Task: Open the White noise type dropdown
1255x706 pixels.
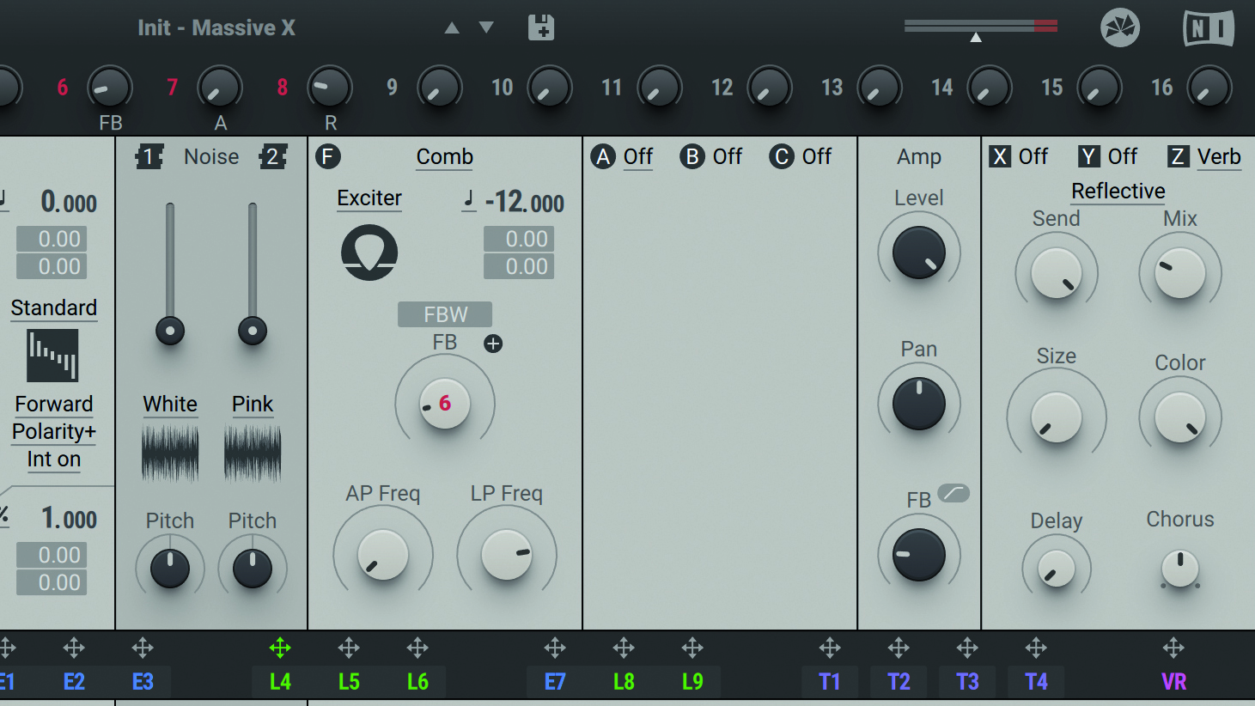Action: 170,405
